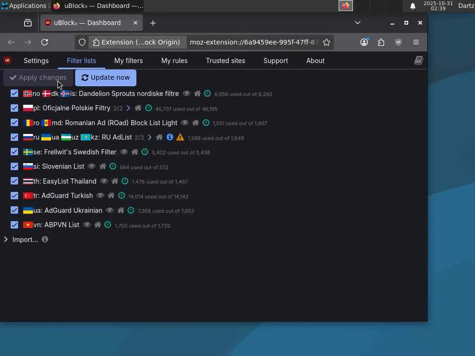Screen dimensions: 475x356
Task: Expand RU AdList sublists chevron
Action: [x=149, y=137]
